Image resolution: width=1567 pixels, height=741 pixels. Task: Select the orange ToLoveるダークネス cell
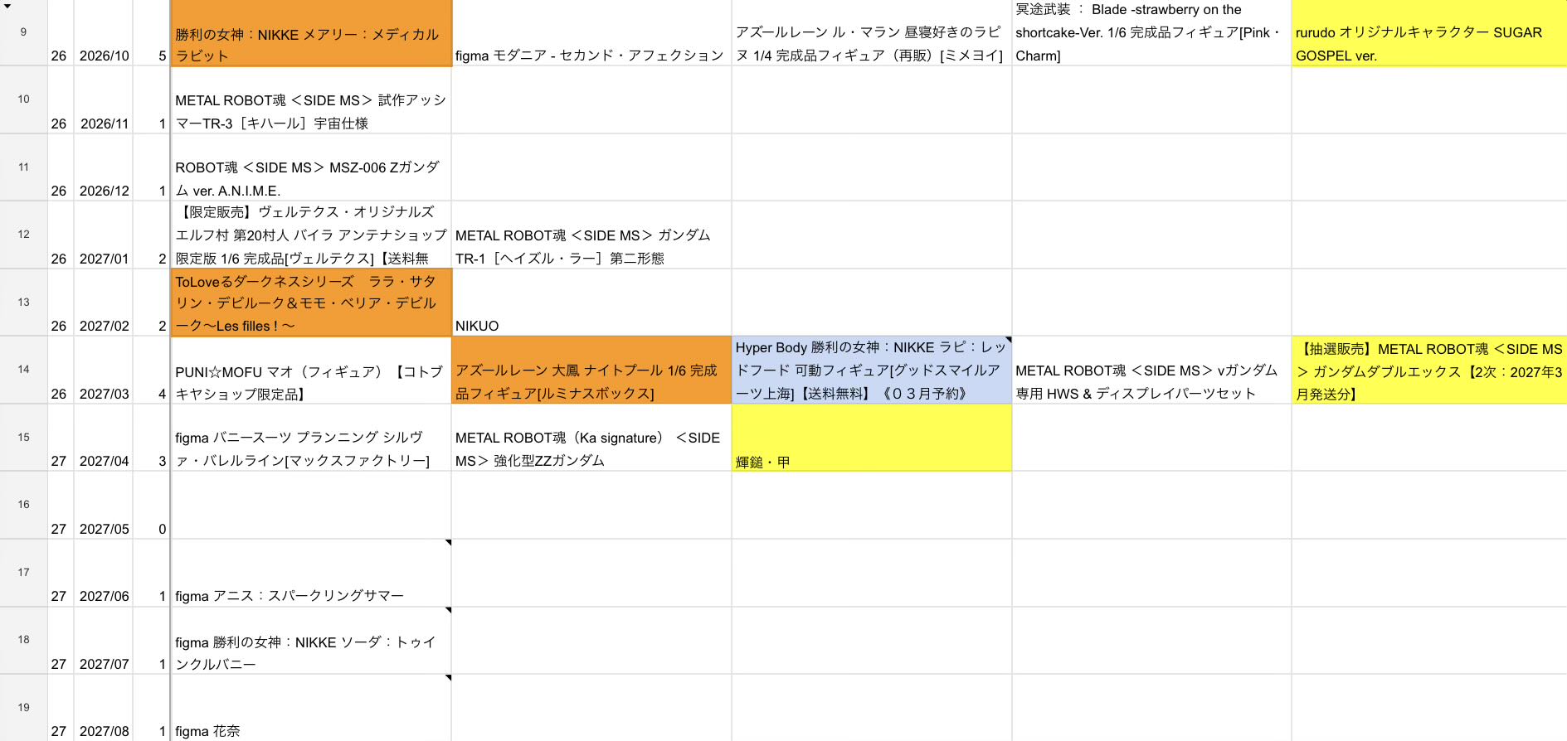[311, 303]
